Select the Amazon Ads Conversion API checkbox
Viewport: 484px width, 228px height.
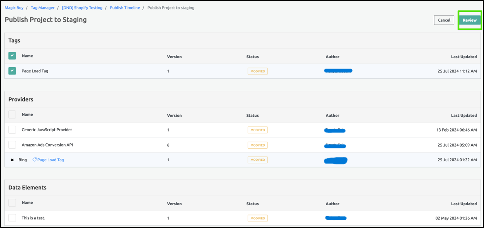(12, 145)
